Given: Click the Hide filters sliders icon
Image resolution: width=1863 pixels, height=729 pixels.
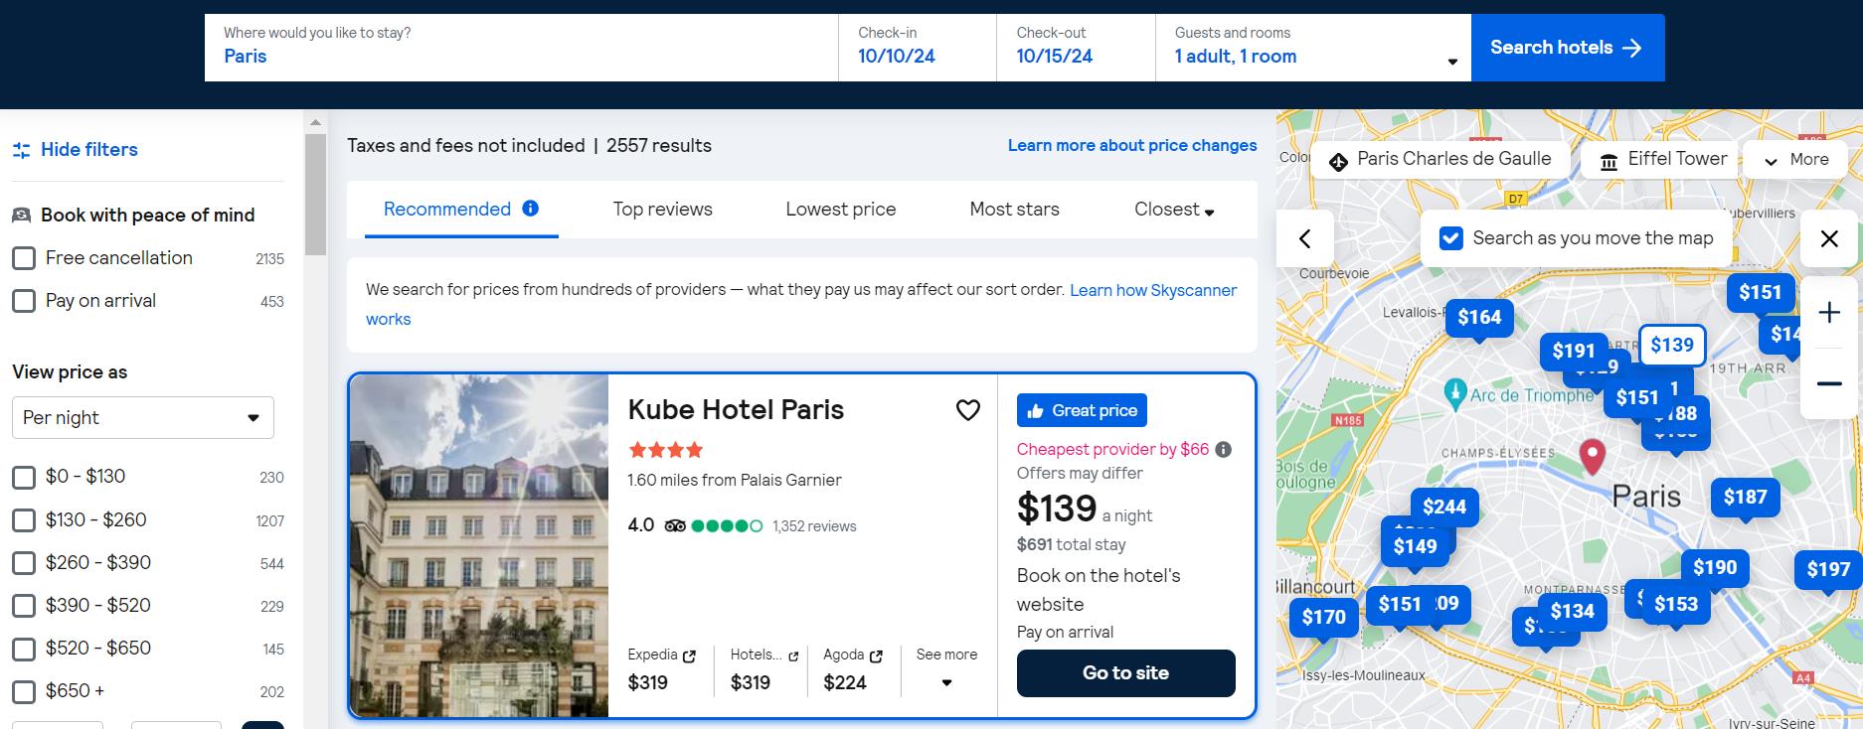Looking at the screenshot, I should pos(21,150).
